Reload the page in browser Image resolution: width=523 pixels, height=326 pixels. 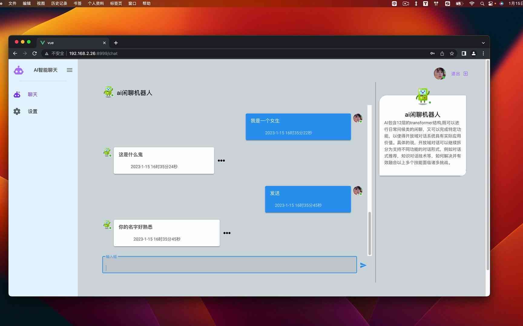(35, 53)
